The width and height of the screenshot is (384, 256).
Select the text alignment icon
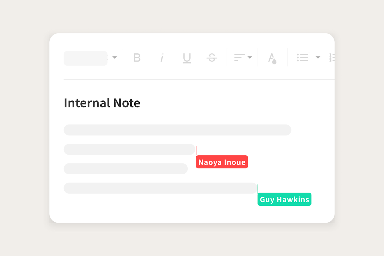(x=239, y=57)
